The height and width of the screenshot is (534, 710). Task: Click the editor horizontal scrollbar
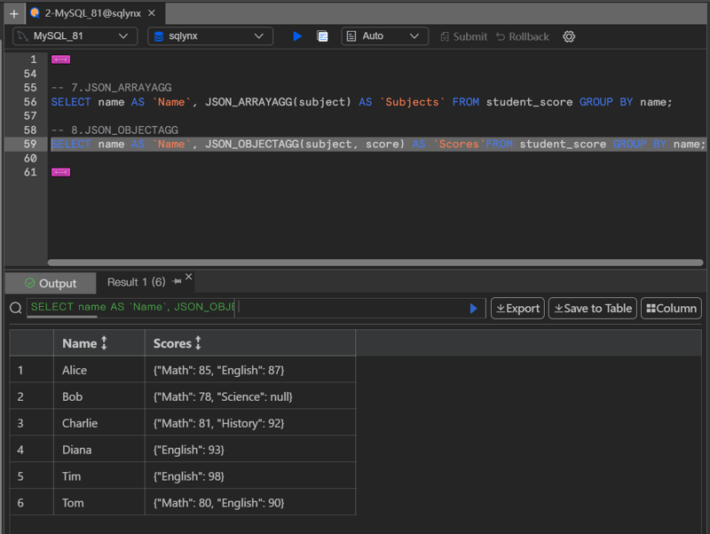[375, 263]
